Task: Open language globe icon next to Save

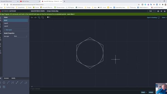Action: click(x=158, y=11)
